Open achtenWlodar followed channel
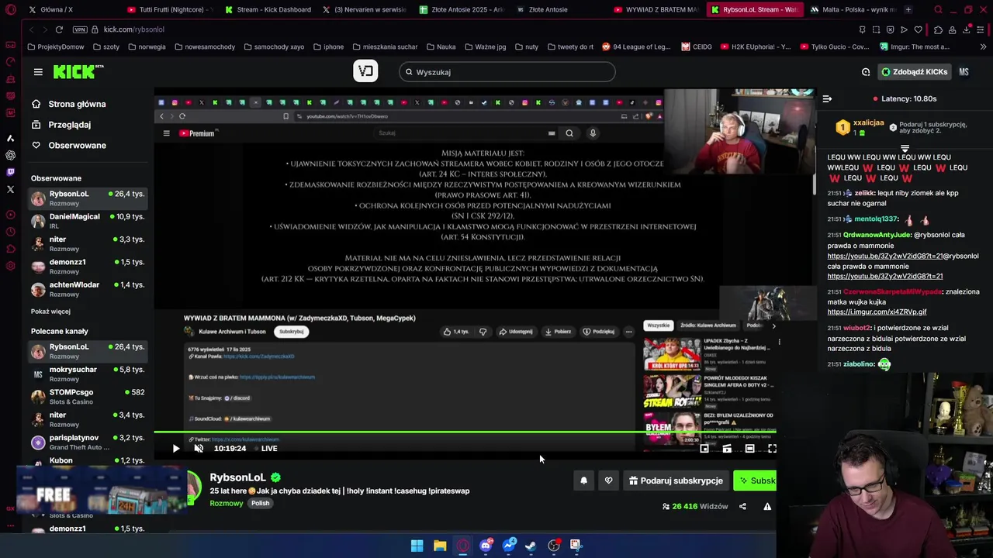This screenshot has height=558, width=993. point(88,289)
